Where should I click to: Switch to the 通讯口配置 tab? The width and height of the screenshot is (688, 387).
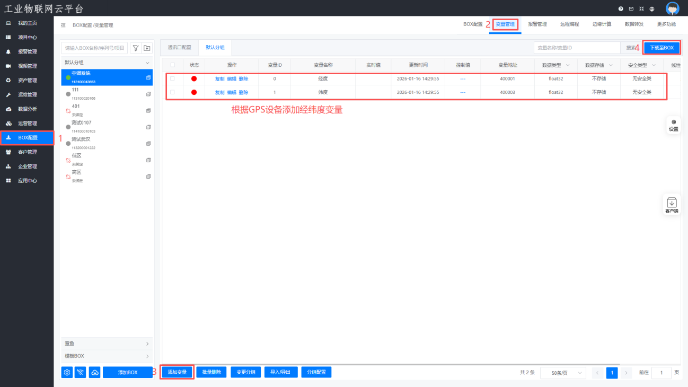click(x=179, y=48)
